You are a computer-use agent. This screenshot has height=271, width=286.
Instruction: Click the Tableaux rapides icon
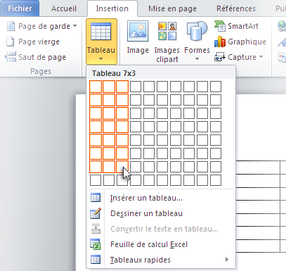click(96, 260)
